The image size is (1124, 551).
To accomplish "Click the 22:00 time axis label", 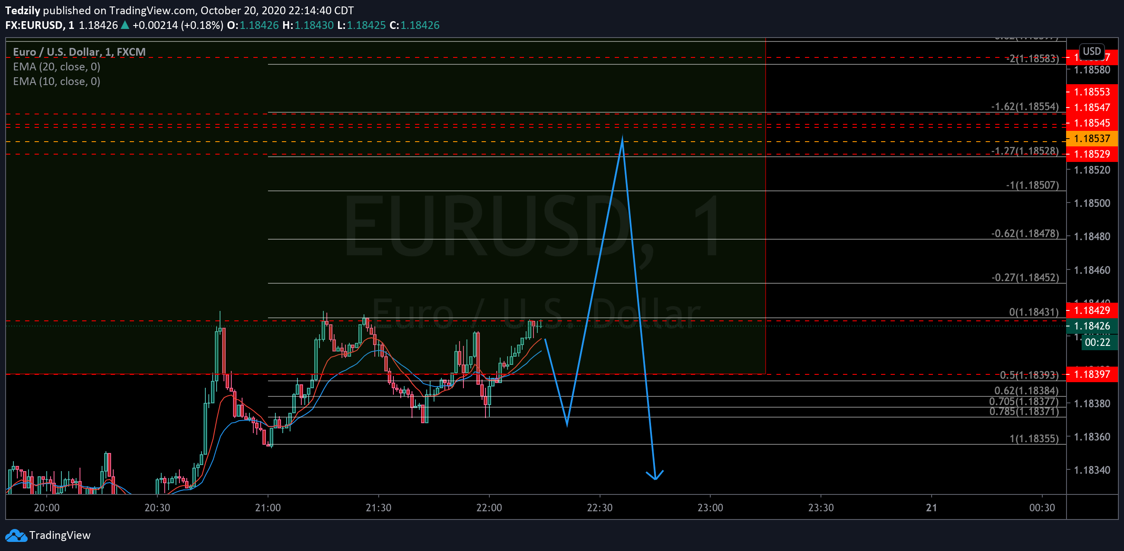I will 489,508.
